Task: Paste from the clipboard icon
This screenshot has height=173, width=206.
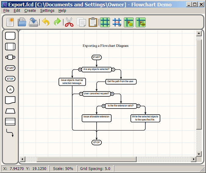Action: [x=93, y=22]
